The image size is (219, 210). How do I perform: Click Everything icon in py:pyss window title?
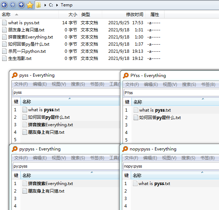click(15, 149)
